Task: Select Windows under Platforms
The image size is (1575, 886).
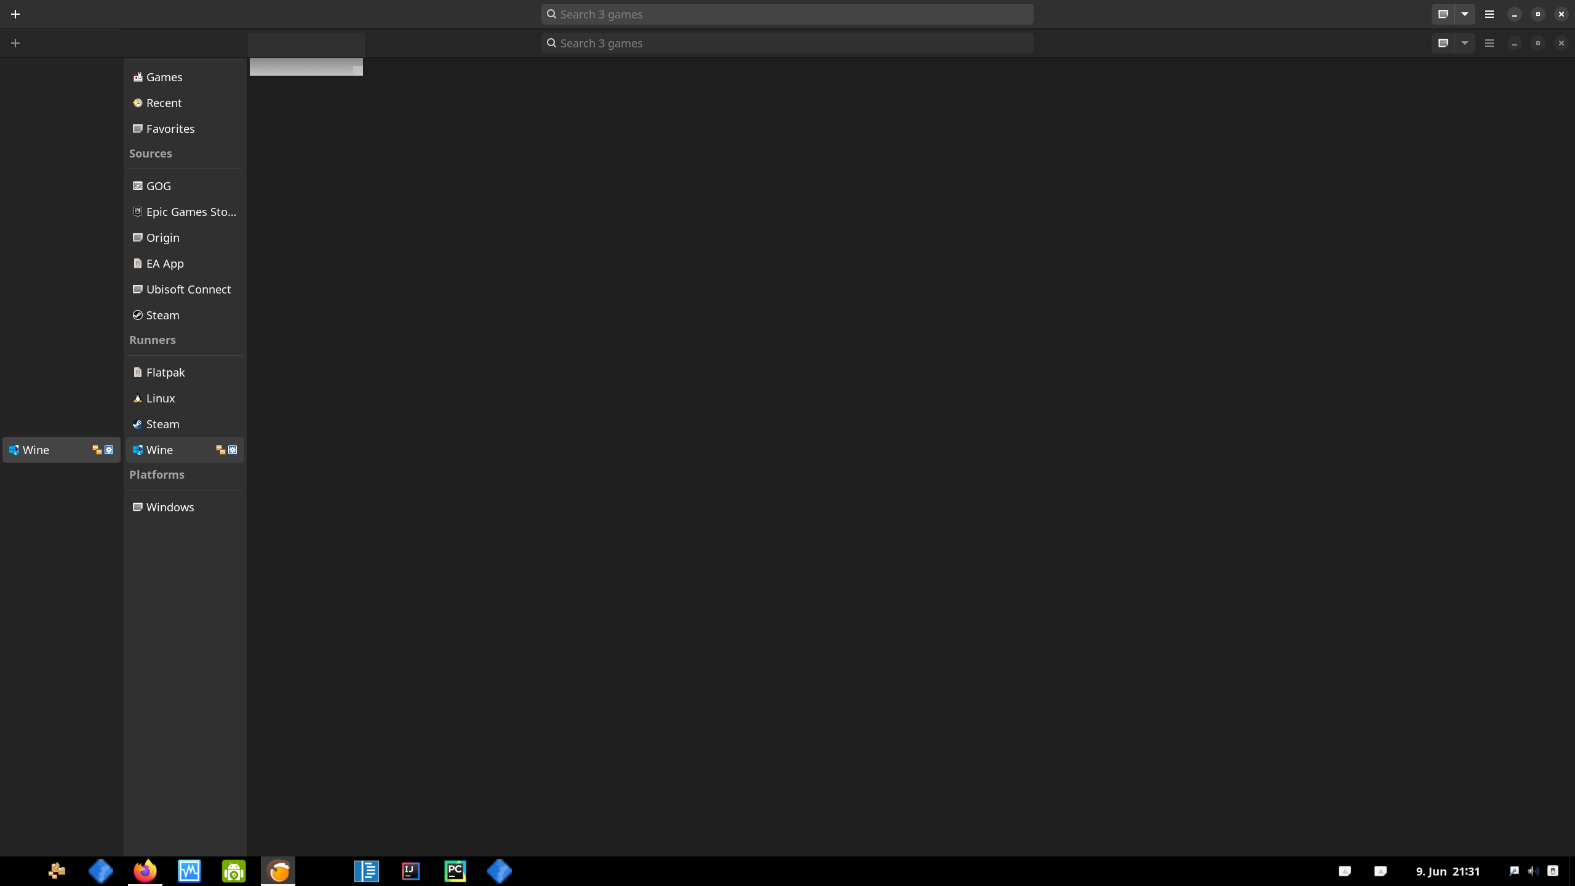Action: coord(170,506)
